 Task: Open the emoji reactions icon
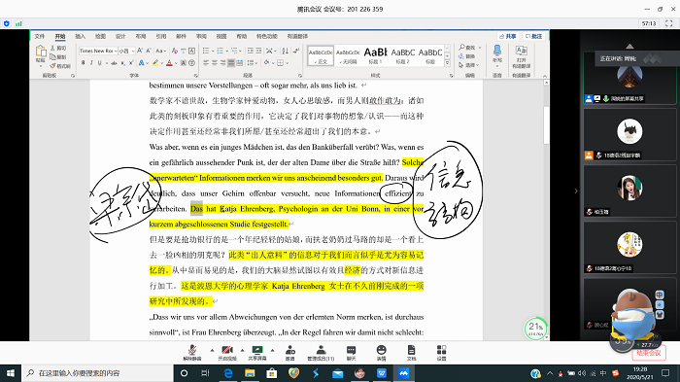click(381, 353)
